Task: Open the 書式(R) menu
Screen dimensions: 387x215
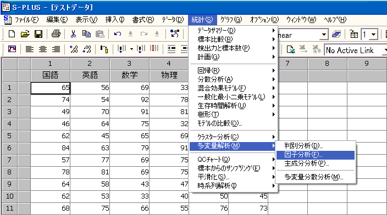Action: click(x=143, y=19)
